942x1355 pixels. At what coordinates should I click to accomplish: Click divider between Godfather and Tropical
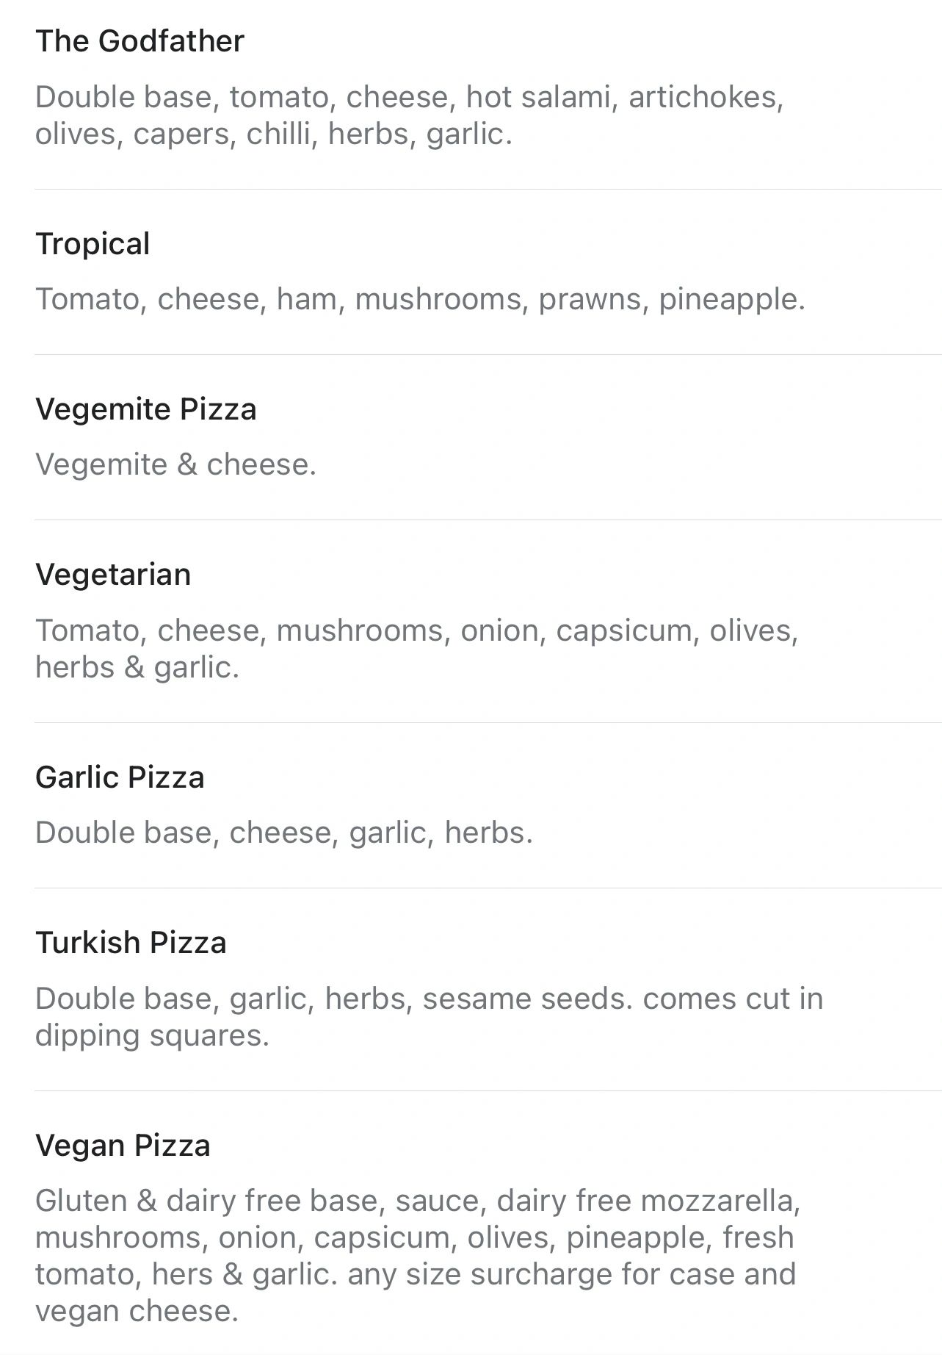488,189
